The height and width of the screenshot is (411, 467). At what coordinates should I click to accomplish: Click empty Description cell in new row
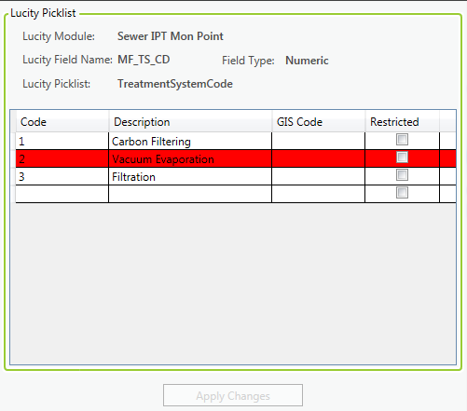[x=190, y=195]
